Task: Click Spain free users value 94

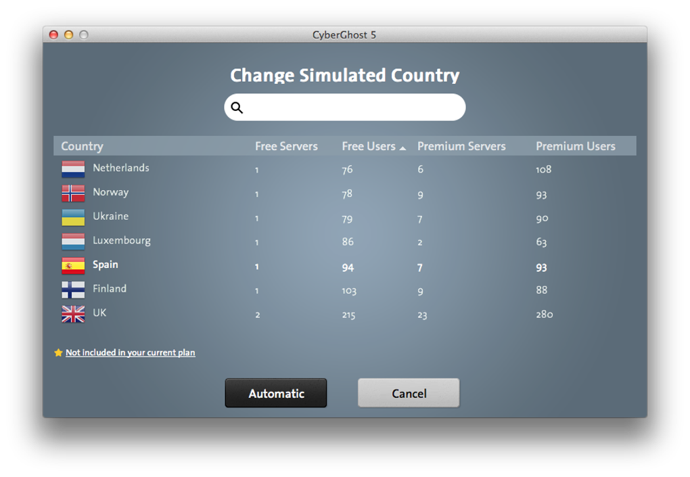Action: coord(348,267)
